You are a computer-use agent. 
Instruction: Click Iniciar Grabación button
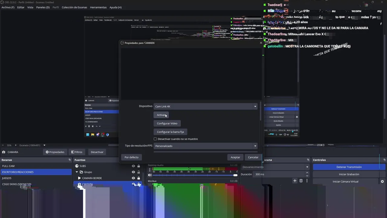tap(349, 174)
